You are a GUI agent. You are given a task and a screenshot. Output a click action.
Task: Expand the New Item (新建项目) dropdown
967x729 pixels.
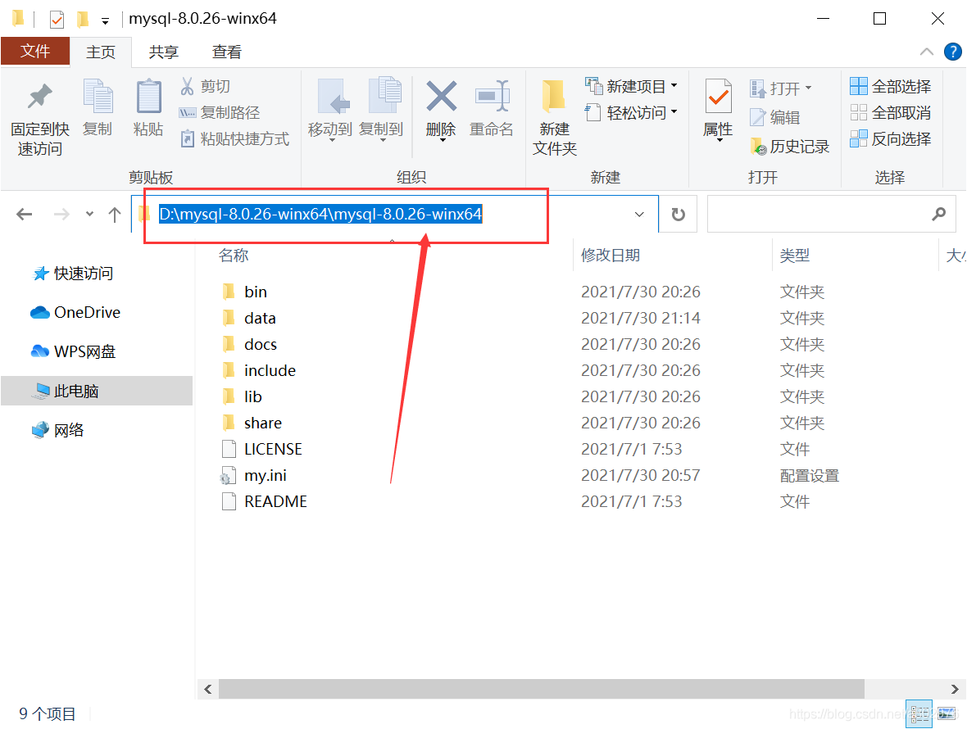tap(674, 85)
